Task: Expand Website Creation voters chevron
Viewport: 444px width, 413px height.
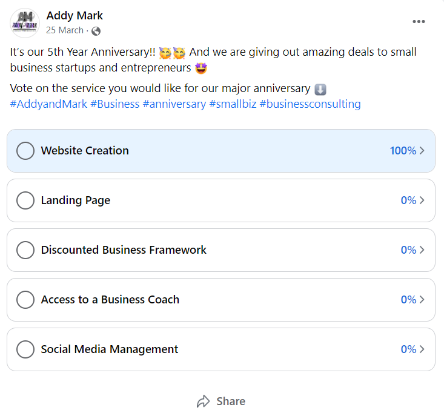Action: (422, 151)
